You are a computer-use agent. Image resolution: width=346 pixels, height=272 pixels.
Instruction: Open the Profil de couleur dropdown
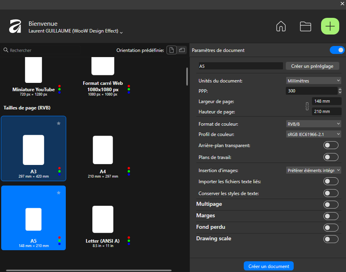pyautogui.click(x=313, y=134)
